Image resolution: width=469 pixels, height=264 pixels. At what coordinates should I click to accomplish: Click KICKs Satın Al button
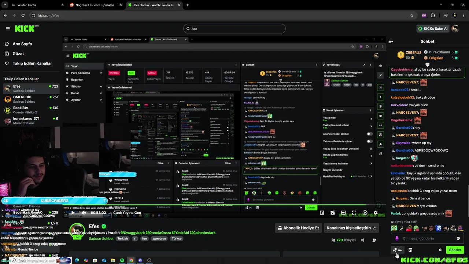click(433, 29)
